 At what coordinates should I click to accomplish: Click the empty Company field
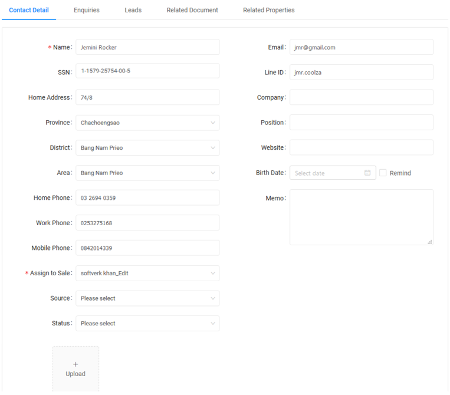pos(361,97)
